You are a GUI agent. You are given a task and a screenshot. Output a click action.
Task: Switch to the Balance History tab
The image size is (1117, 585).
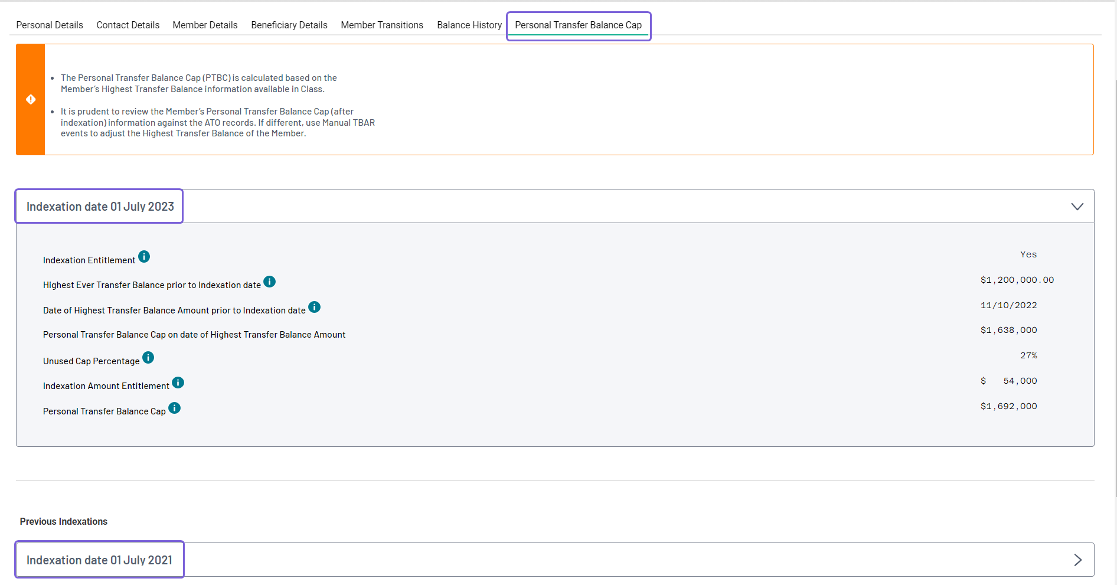click(469, 25)
